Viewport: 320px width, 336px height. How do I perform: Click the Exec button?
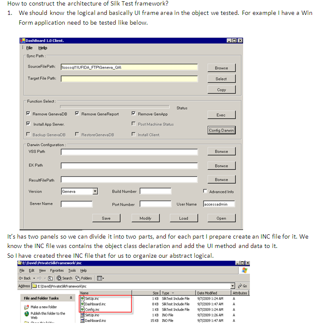(221, 115)
